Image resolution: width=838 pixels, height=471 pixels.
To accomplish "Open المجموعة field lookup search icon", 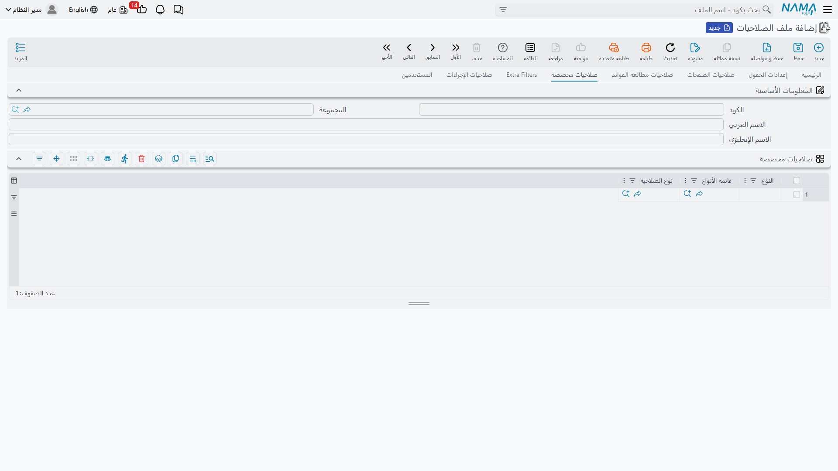I will (15, 109).
